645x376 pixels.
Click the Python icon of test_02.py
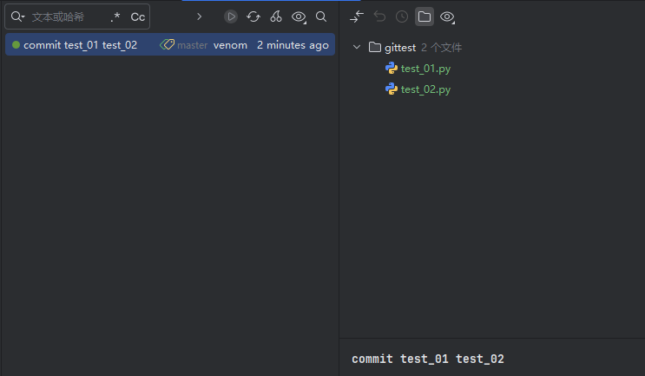pos(392,89)
